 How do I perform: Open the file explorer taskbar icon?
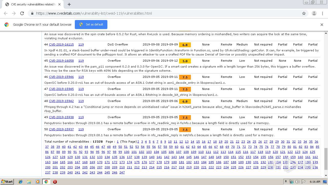[29, 182]
